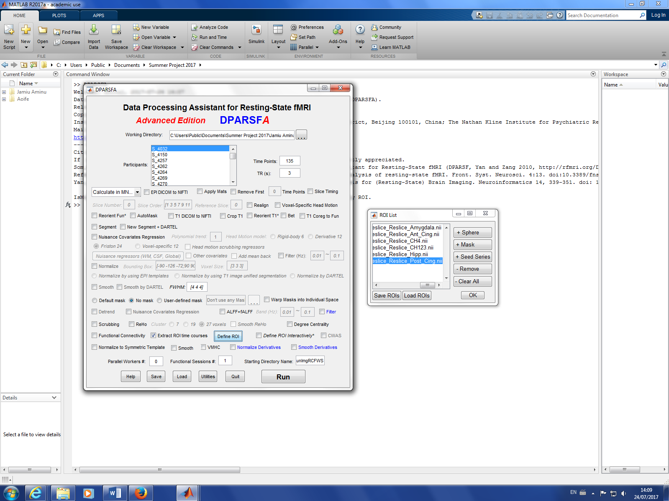Viewport: 669px width, 501px height.
Task: Uncheck Extract ROI time courses
Action: tap(154, 336)
